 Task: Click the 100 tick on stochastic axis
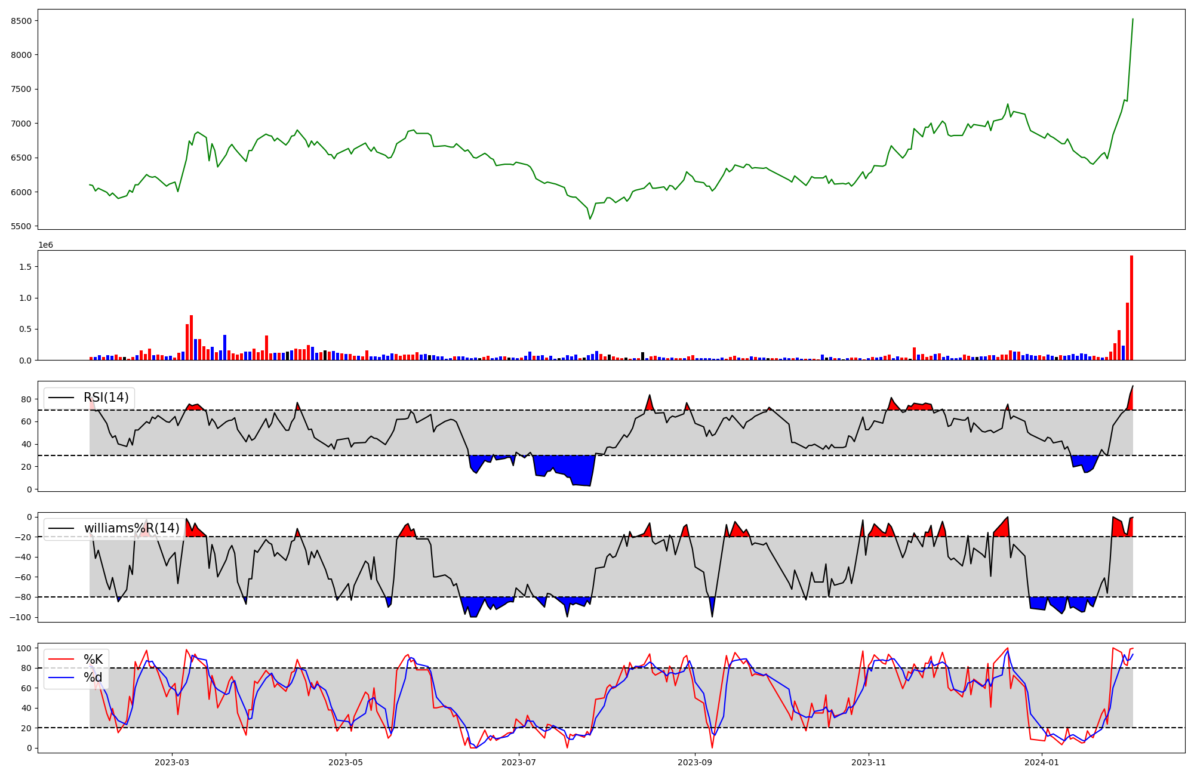coord(24,648)
